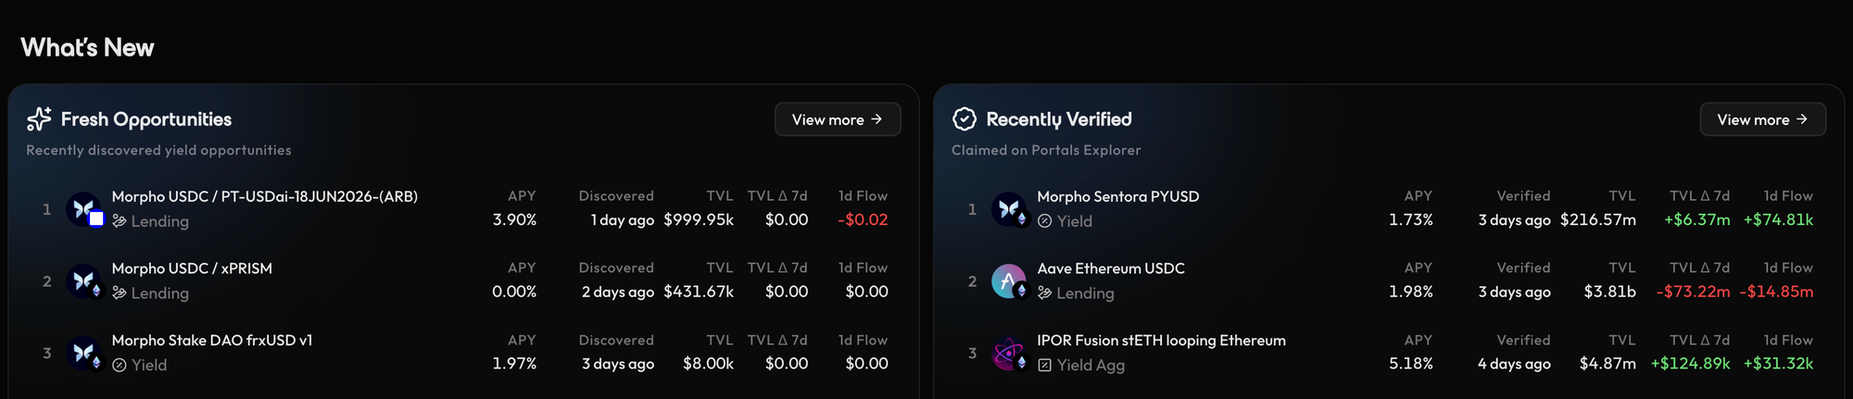Screen dimensions: 1853x399
Task: Open View more in Fresh Opportunities
Action: coord(837,119)
